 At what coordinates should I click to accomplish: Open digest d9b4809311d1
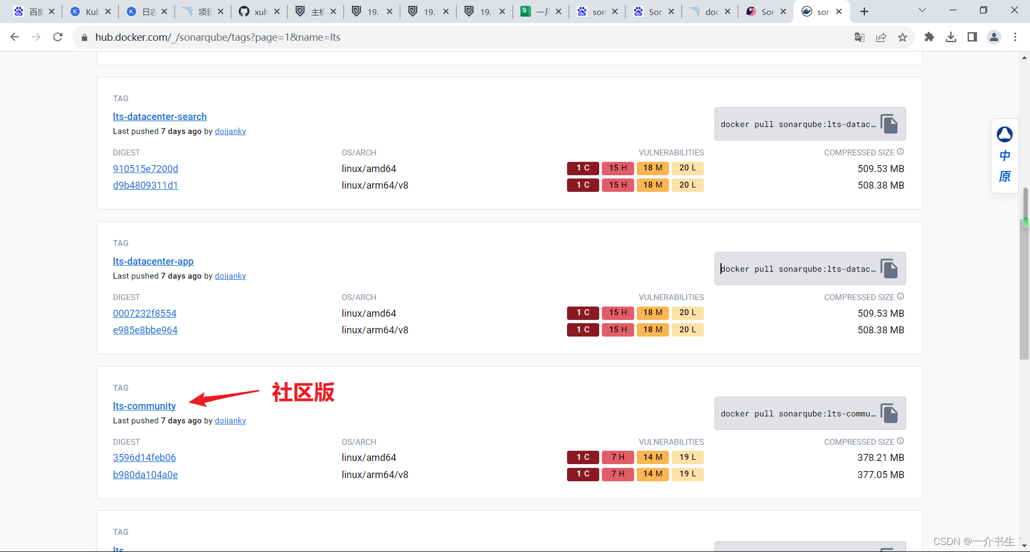pyautogui.click(x=145, y=185)
